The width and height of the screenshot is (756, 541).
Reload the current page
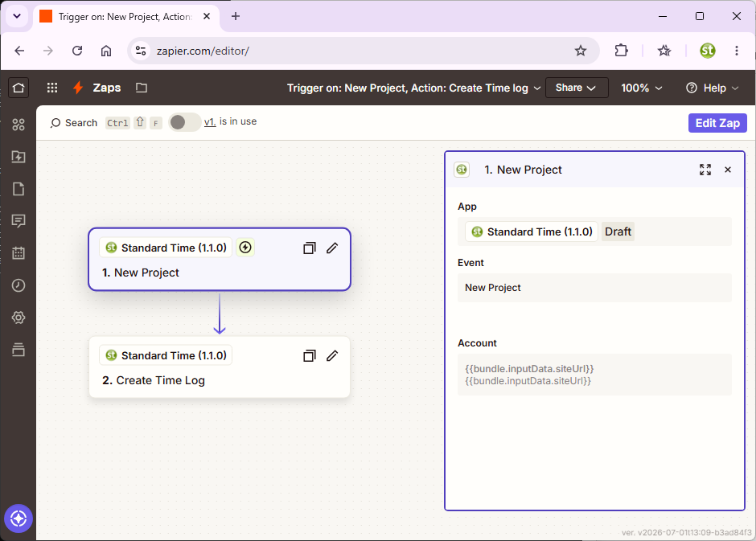77,51
